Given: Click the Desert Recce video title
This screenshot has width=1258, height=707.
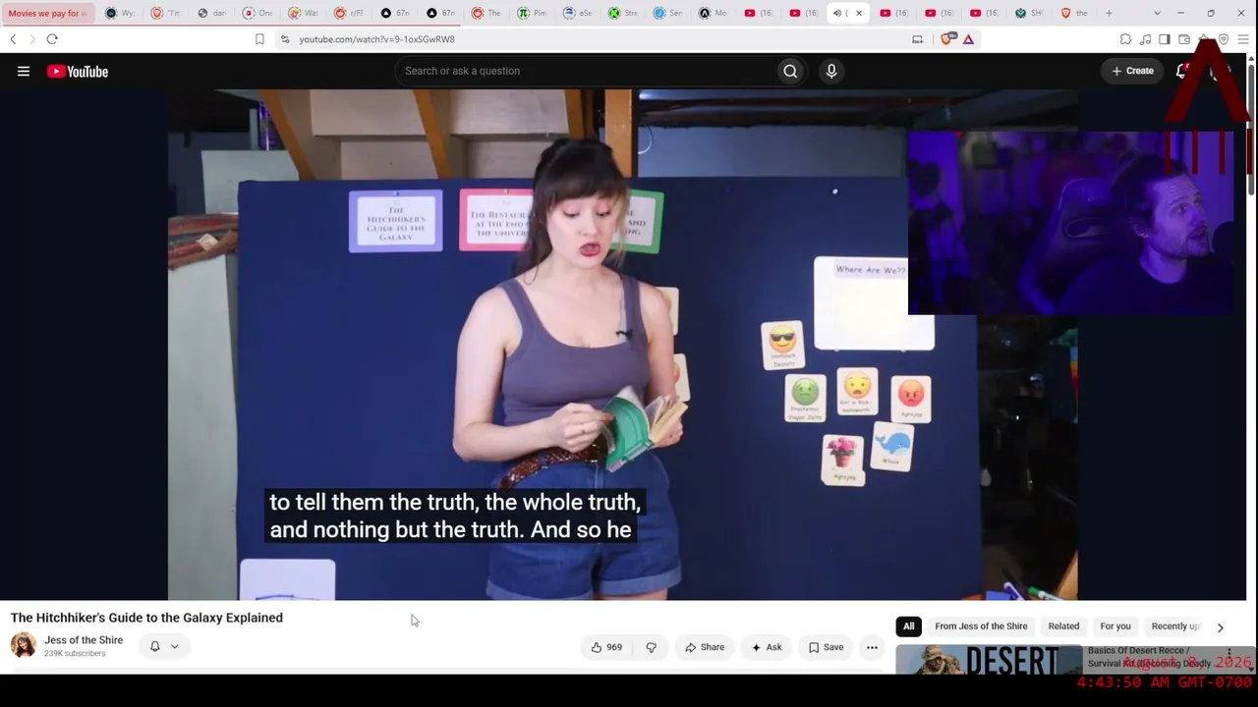Looking at the screenshot, I should tap(1149, 657).
